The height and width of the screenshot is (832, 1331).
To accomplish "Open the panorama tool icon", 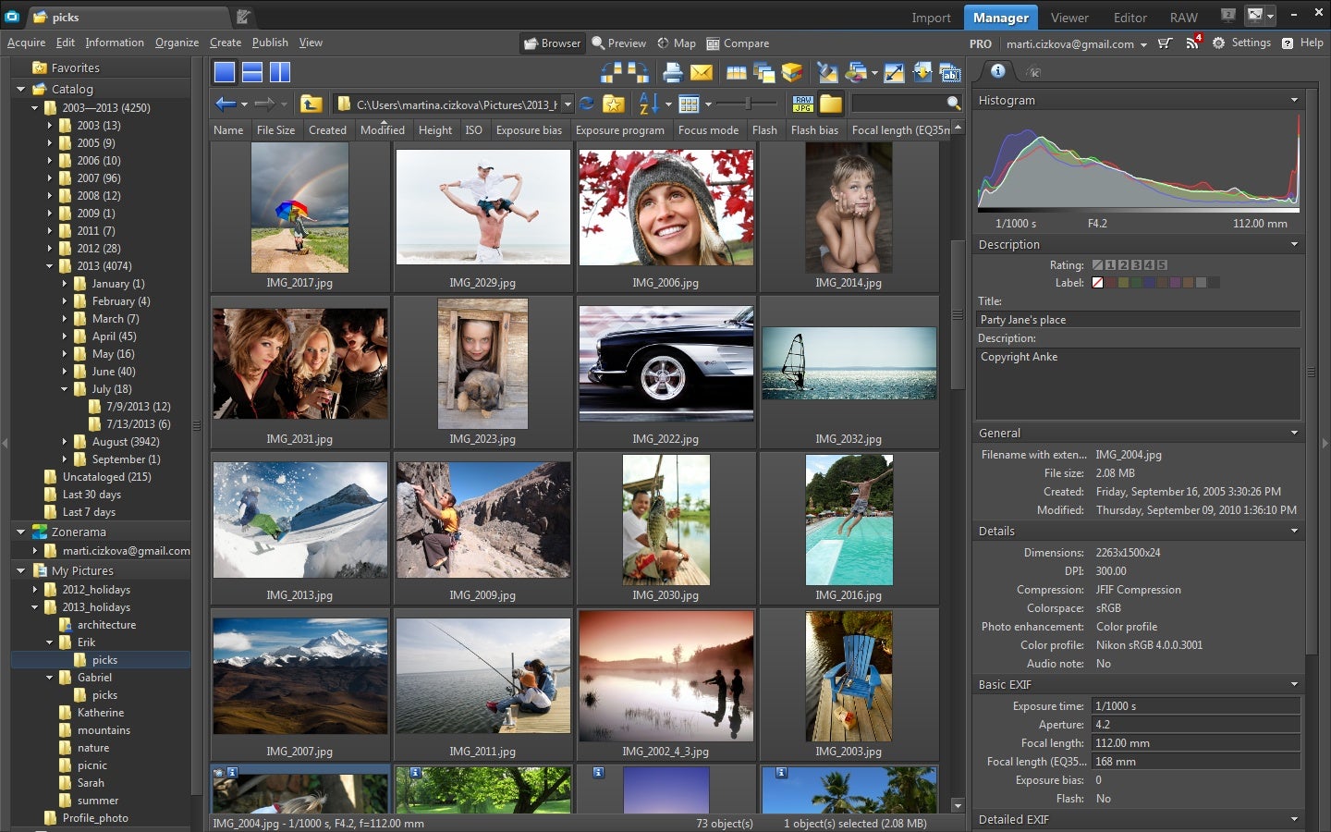I will coord(737,73).
